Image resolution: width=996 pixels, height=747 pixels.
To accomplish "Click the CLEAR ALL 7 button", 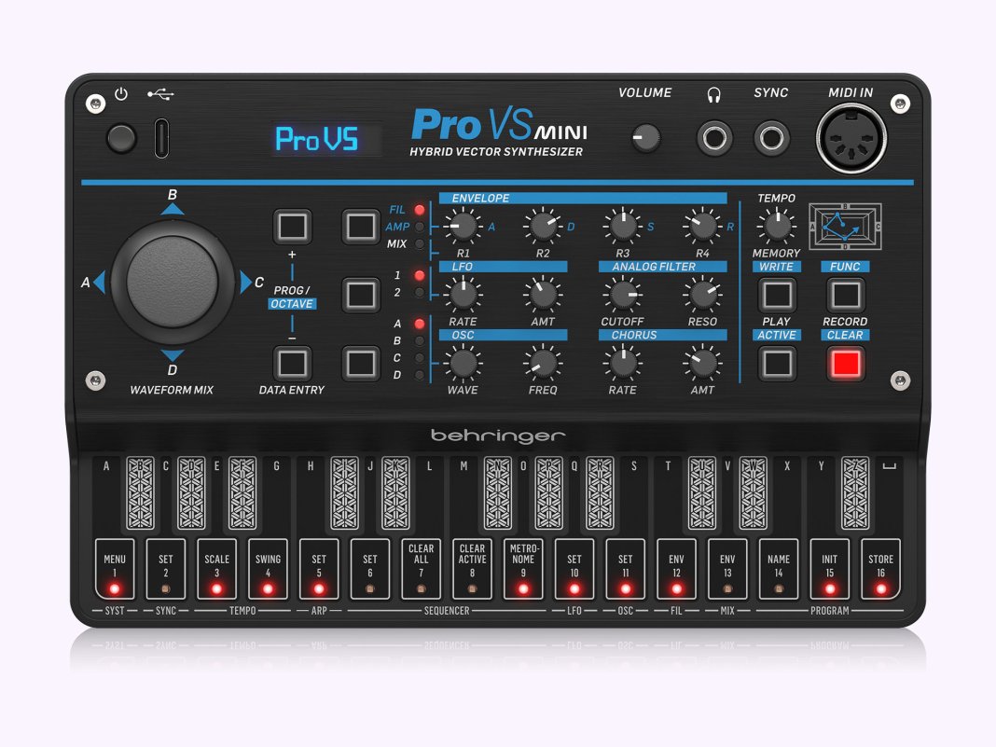I will [422, 569].
